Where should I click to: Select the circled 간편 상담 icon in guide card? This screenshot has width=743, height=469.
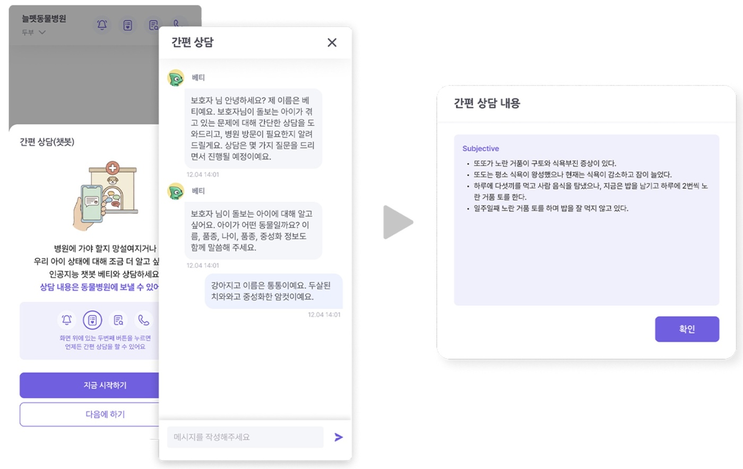(x=92, y=320)
